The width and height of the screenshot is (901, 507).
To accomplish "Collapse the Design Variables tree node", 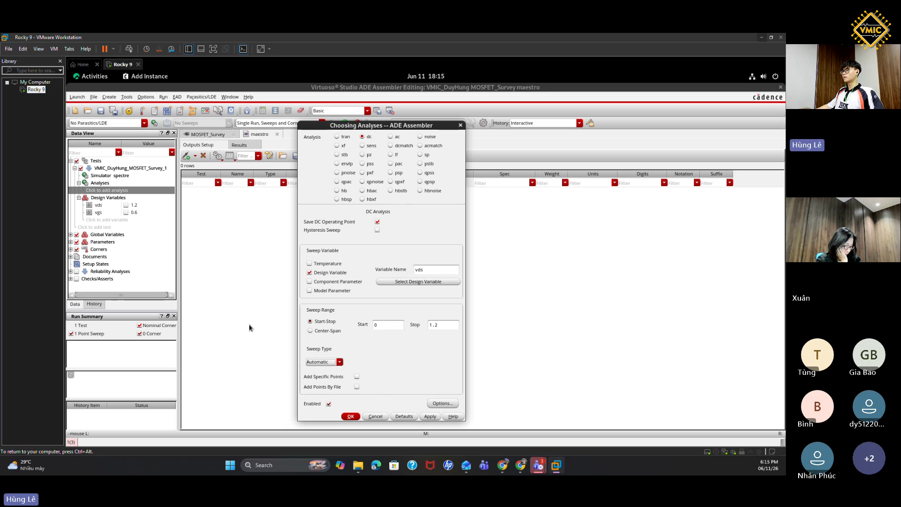I will point(79,198).
